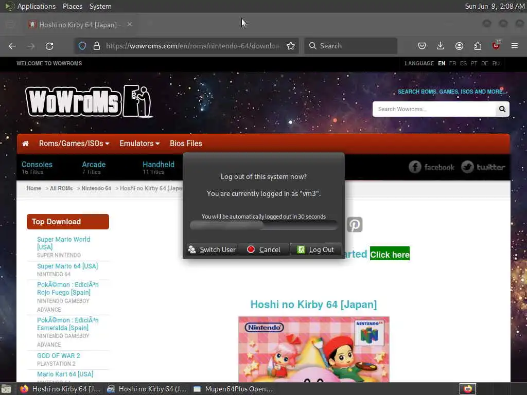
Task: Open the Places menu
Action: click(72, 6)
